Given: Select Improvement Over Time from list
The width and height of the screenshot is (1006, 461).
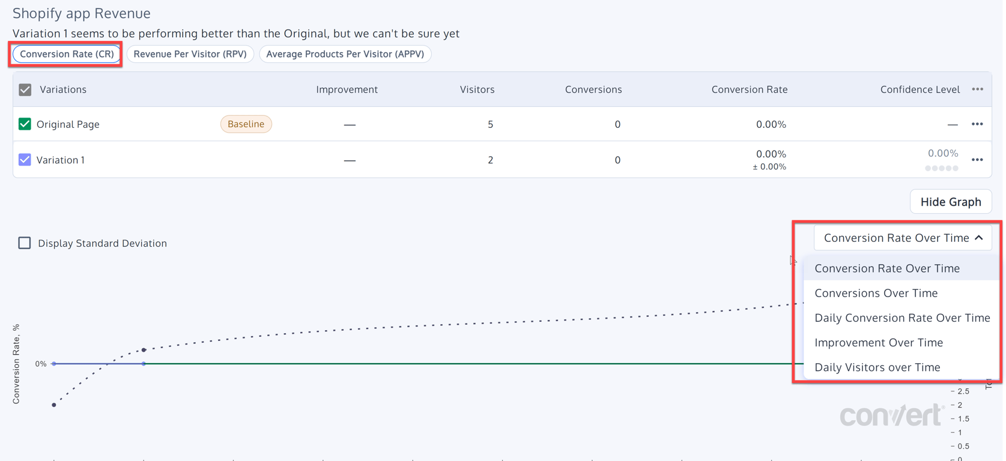Looking at the screenshot, I should click(879, 342).
